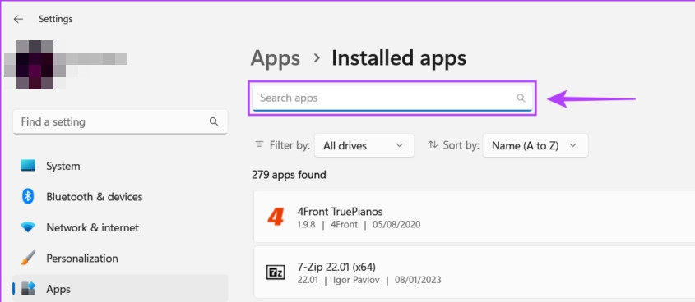The image size is (695, 302).
Task: Click the Bluetooth icon in sidebar
Action: [x=28, y=196]
